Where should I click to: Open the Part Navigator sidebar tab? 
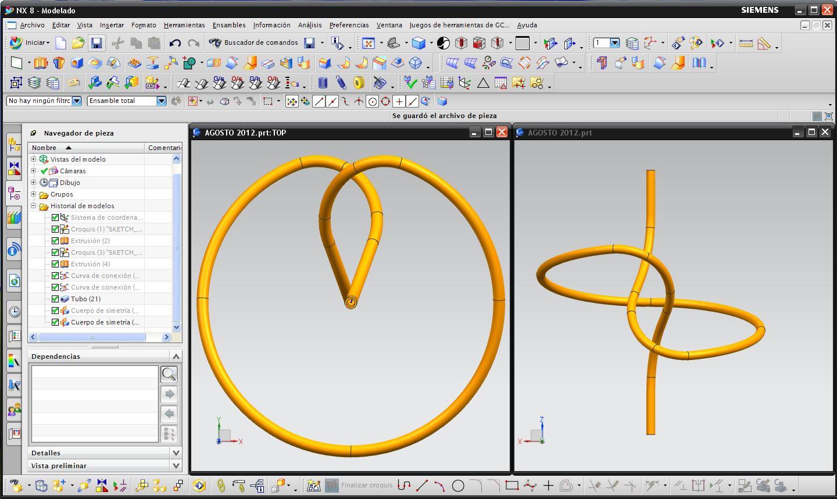click(14, 194)
